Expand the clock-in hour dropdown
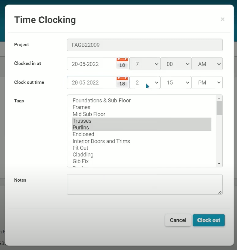 pyautogui.click(x=145, y=64)
